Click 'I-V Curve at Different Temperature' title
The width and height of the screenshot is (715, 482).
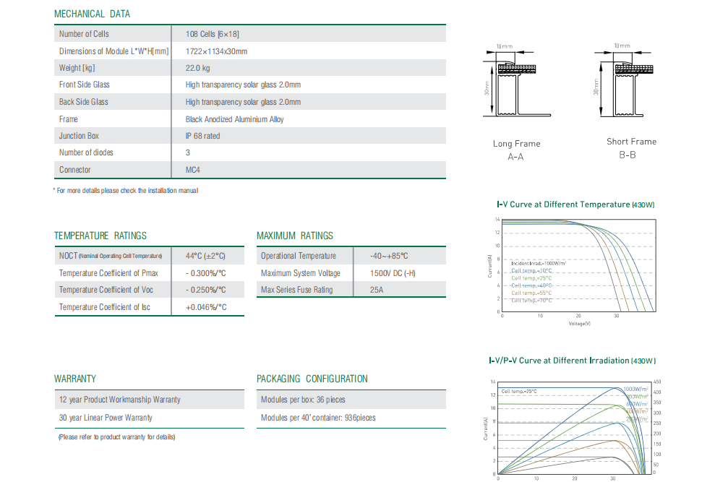click(575, 205)
